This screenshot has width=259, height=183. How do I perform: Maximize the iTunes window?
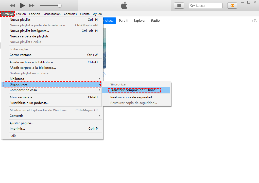249,2
